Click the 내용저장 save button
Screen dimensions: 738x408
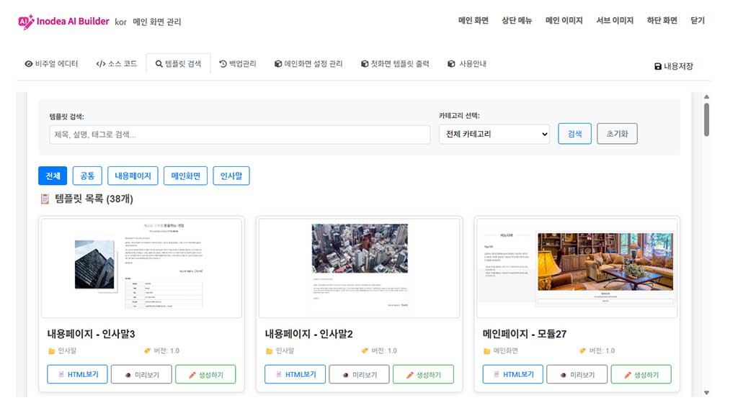coord(673,66)
